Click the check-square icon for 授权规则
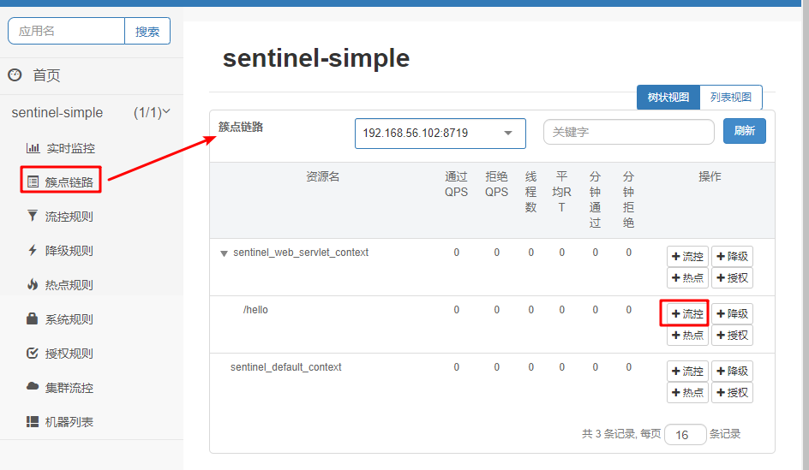Viewport: 809px width, 470px height. (33, 353)
